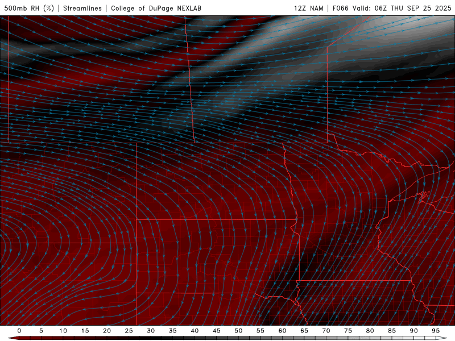Viewport: 455px width, 341px height.
Task: Click the 'F066' forecast hour label
Action: [x=340, y=8]
